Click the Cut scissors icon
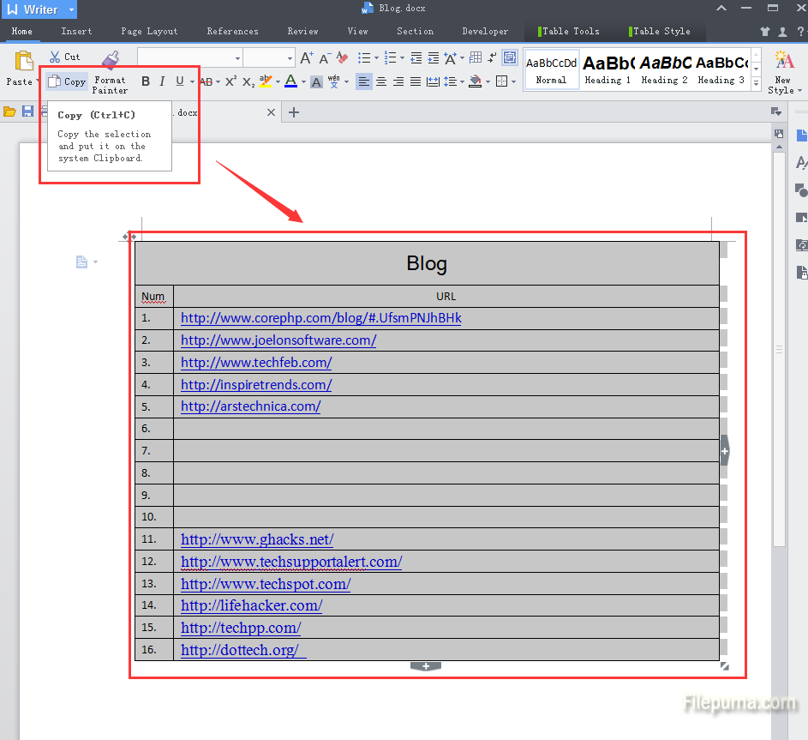808x740 pixels. 55,57
